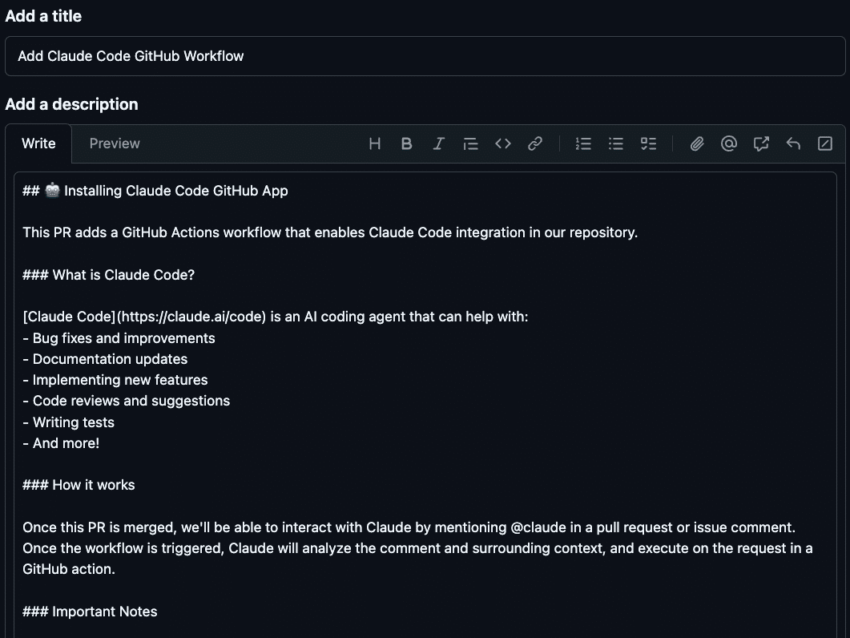
Task: Open slash commands with the last toolbar icon
Action: 824,143
